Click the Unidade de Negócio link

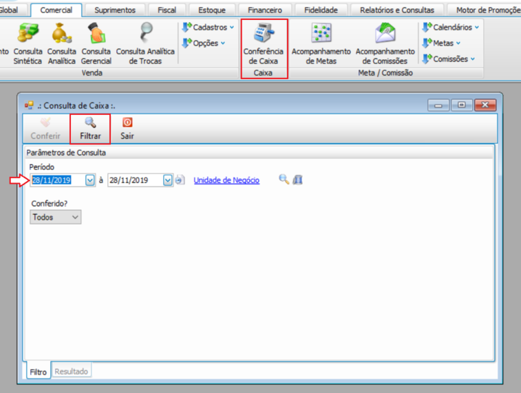226,180
